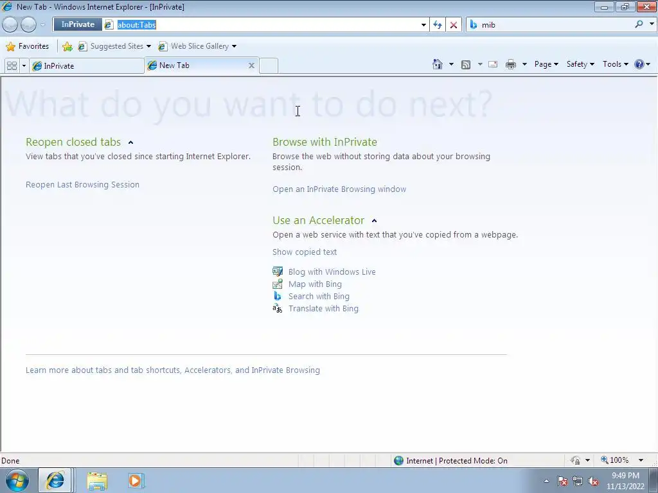The width and height of the screenshot is (658, 493).
Task: Open the Safety menu
Action: pyautogui.click(x=580, y=64)
